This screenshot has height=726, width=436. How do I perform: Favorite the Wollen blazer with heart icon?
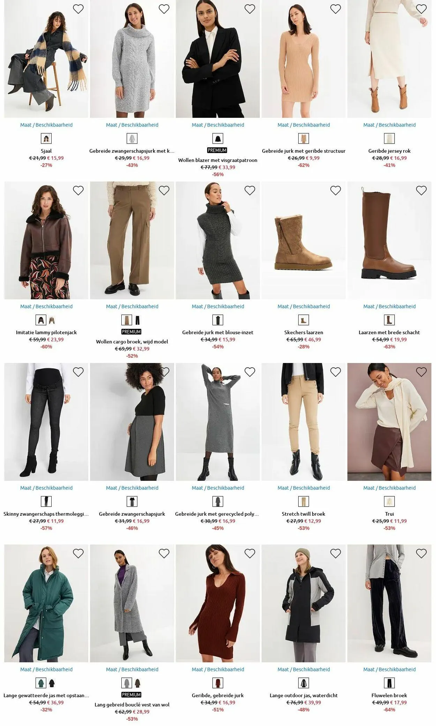[x=250, y=9]
